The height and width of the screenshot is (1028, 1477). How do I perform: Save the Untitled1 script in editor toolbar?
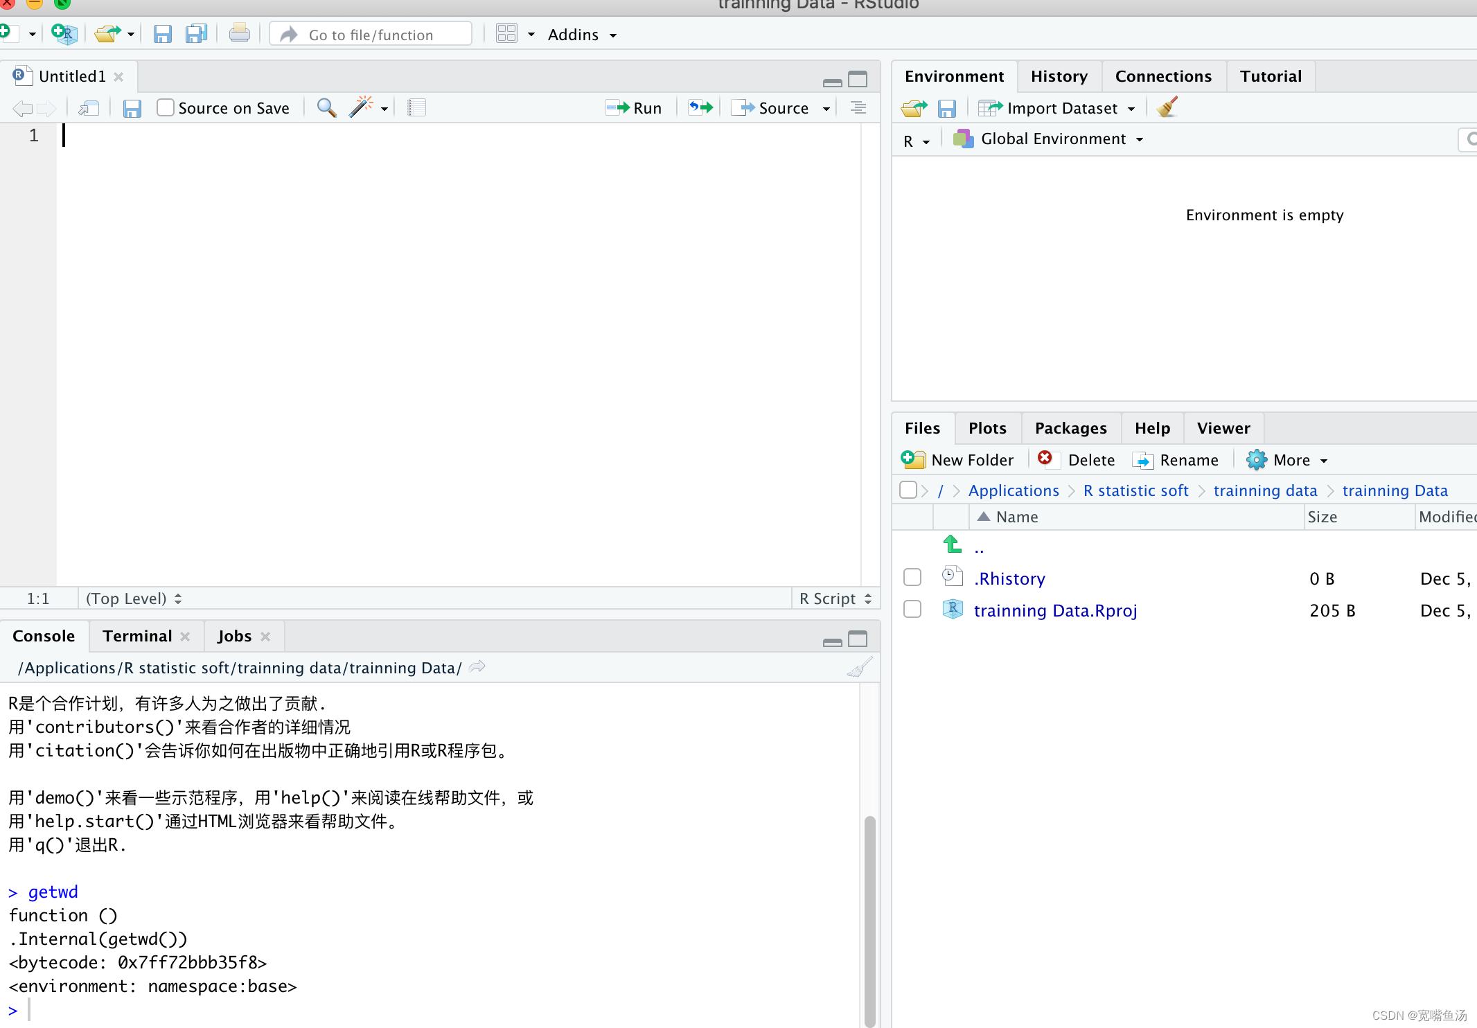[x=132, y=108]
